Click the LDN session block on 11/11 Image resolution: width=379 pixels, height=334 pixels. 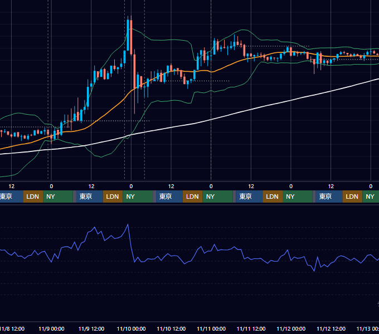click(x=273, y=197)
